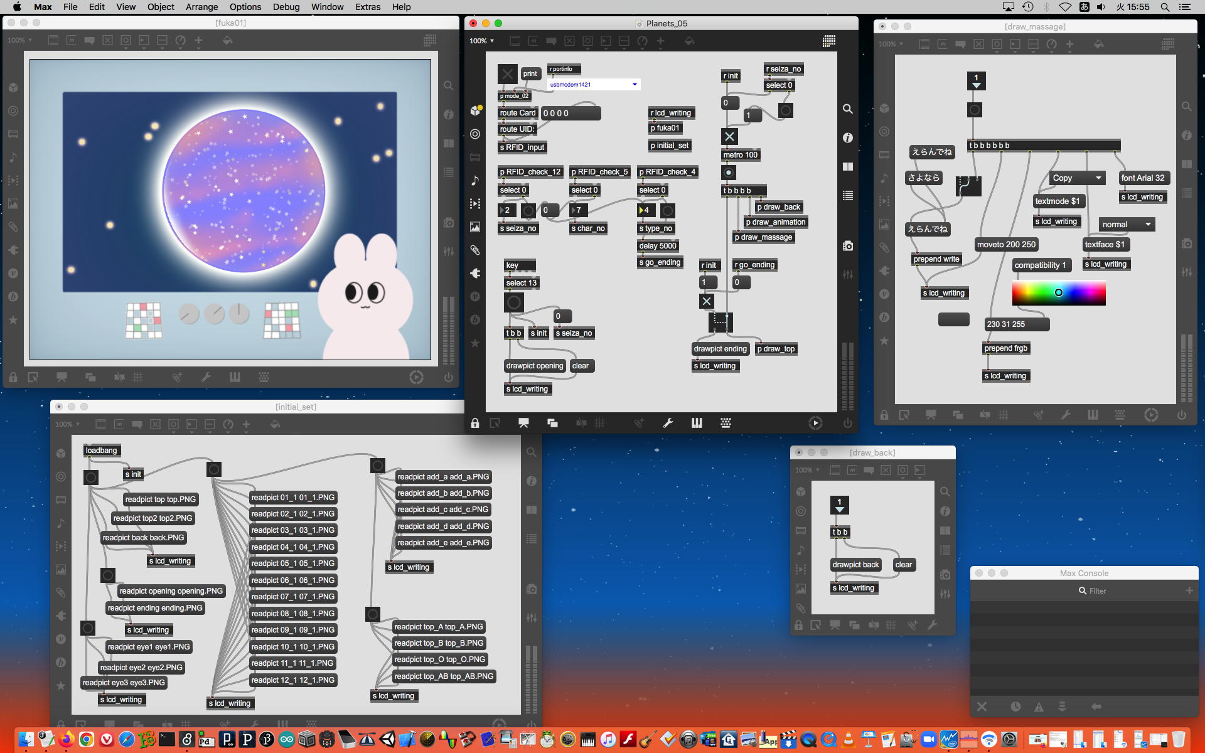The image size is (1205, 753).
Task: Toggle the X switch above metro 100
Action: click(x=729, y=136)
